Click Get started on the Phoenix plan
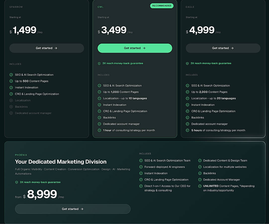The image size is (269, 224). [x=73, y=209]
